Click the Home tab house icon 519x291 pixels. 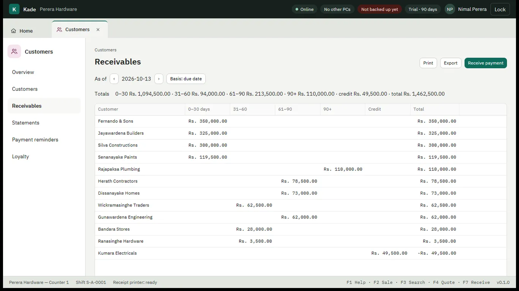[14, 31]
